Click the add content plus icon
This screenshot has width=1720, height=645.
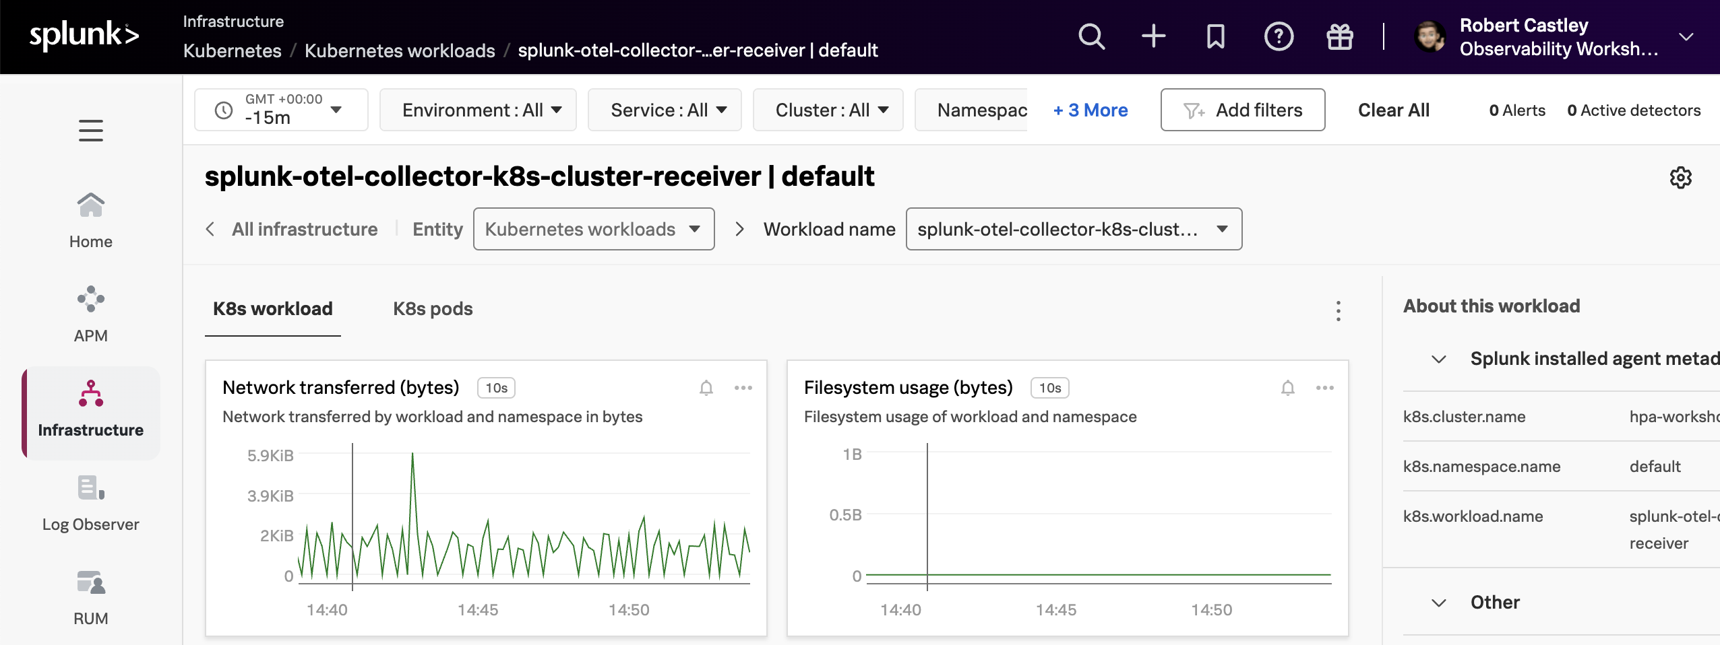pos(1152,36)
